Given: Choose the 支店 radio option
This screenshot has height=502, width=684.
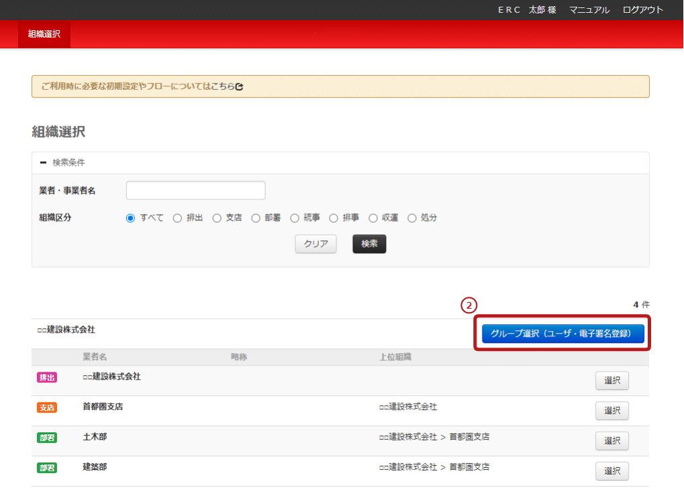Looking at the screenshot, I should pos(217,218).
